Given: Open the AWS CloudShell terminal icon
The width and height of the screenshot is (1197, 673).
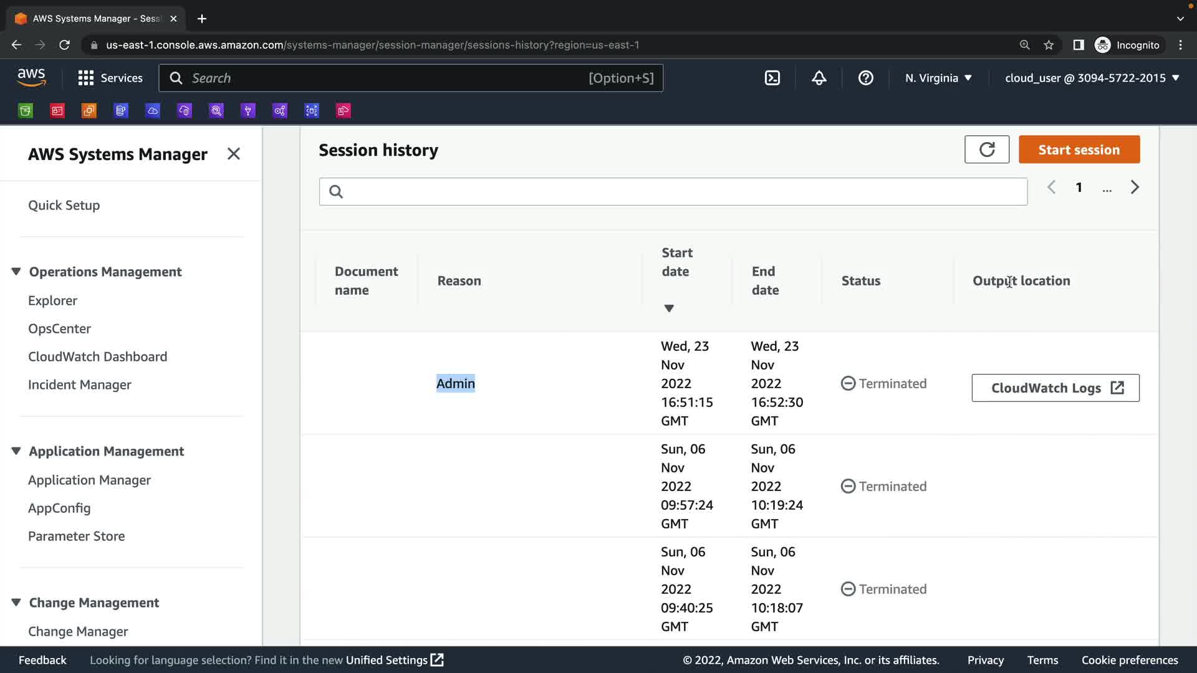Looking at the screenshot, I should pos(772,78).
